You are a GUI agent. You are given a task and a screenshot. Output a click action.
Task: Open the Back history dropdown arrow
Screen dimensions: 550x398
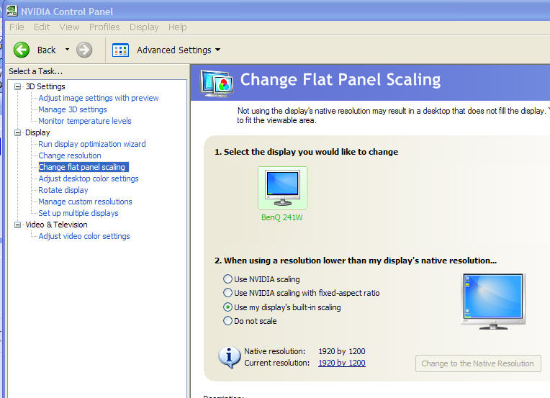tap(67, 50)
